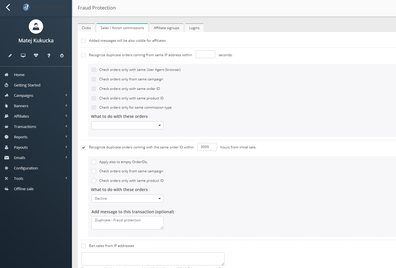
Task: Click the back arrow at top left
Action: [x=8, y=7]
